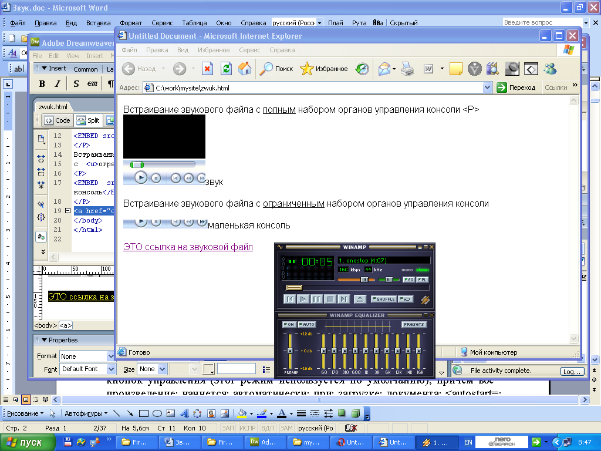Click Winamp Previous track button
Image resolution: width=601 pixels, height=451 pixels.
coord(289,299)
